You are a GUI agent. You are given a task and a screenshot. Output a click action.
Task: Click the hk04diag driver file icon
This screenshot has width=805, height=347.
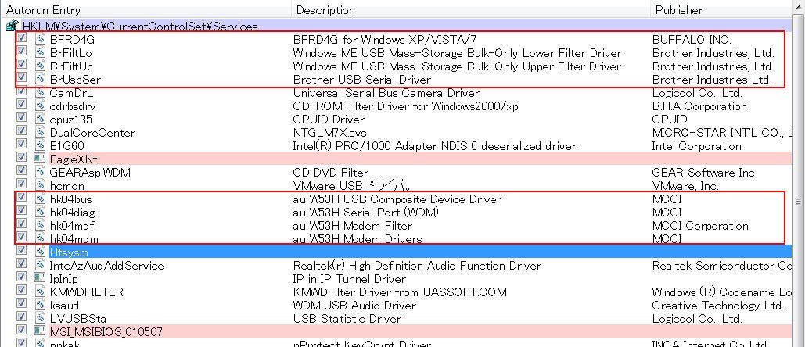point(40,213)
